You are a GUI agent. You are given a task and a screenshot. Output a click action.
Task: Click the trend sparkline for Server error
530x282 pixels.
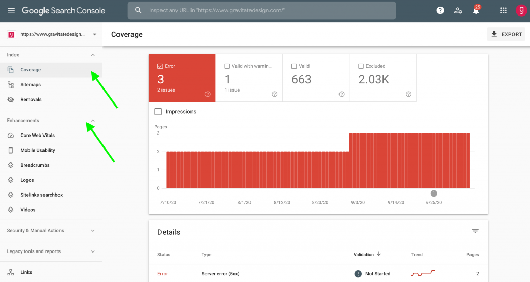click(423, 273)
